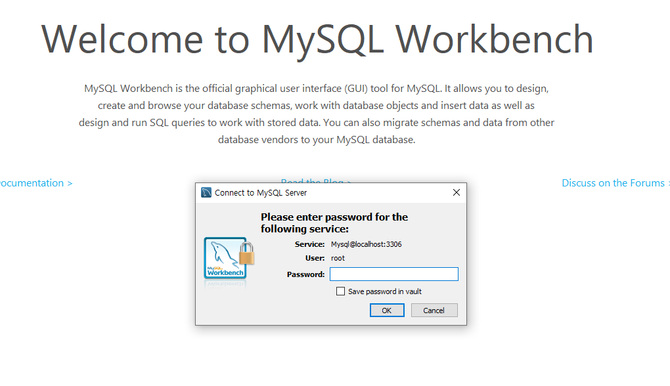Close the Connect to MySQL Server dialog
Viewport: 670px width, 386px height.
(457, 192)
